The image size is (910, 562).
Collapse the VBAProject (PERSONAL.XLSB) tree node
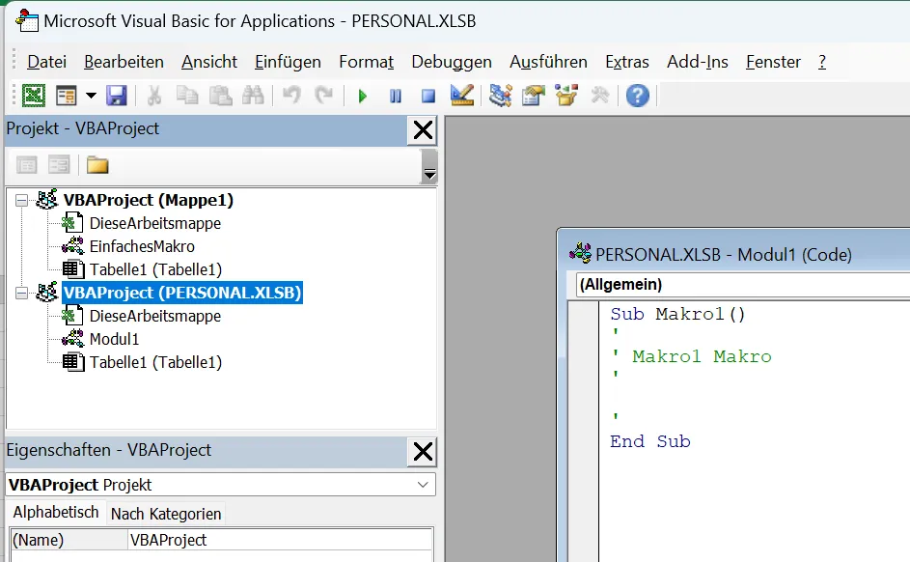click(21, 294)
